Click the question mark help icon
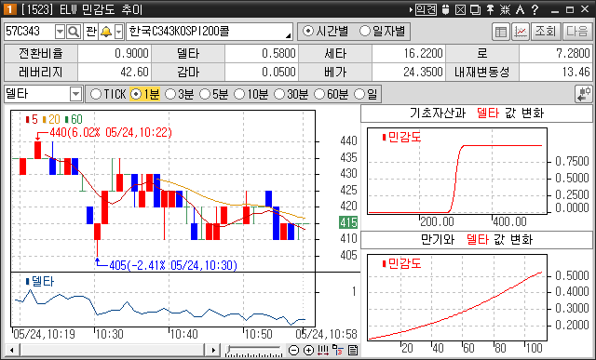 535,9
